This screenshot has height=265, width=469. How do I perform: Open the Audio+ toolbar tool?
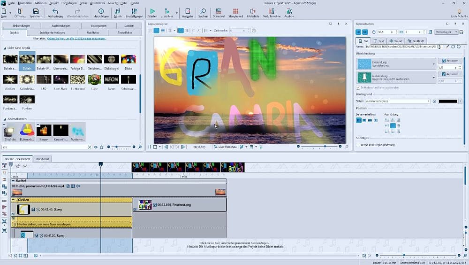pyautogui.click(x=289, y=11)
